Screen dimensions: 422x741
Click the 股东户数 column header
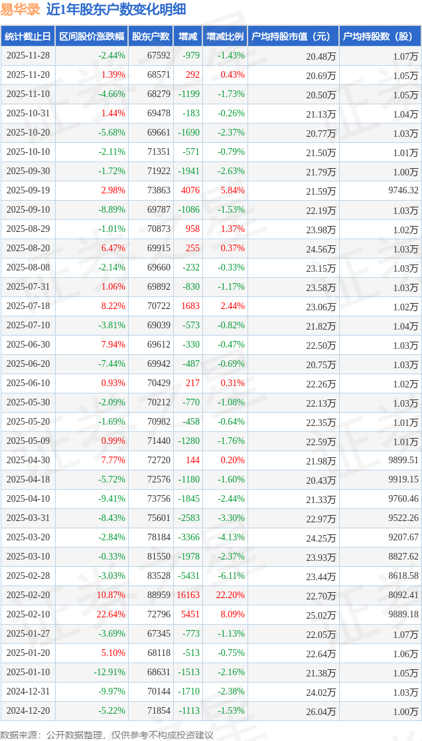tap(151, 37)
